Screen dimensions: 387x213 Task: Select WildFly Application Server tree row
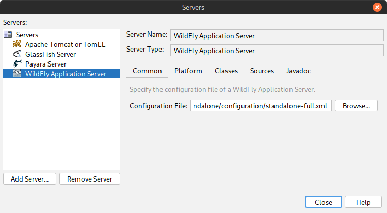click(x=61, y=74)
